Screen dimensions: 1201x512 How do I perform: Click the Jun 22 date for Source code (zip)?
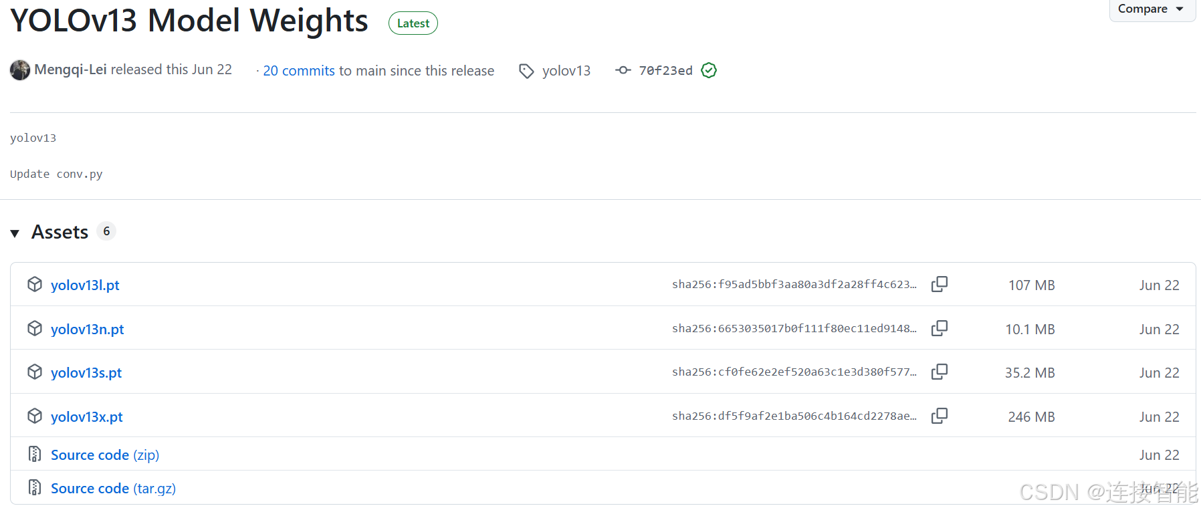tap(1160, 455)
